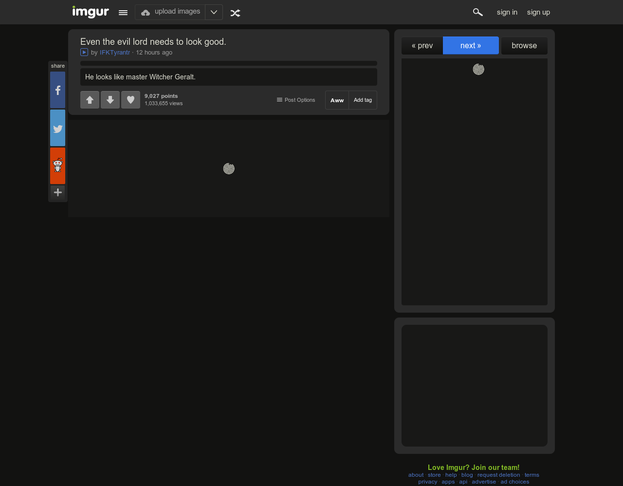623x486 pixels.
Task: Go to sign in
Action: click(507, 12)
